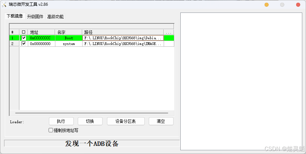
Task: Select the system image path cell
Action: tap(123, 44)
